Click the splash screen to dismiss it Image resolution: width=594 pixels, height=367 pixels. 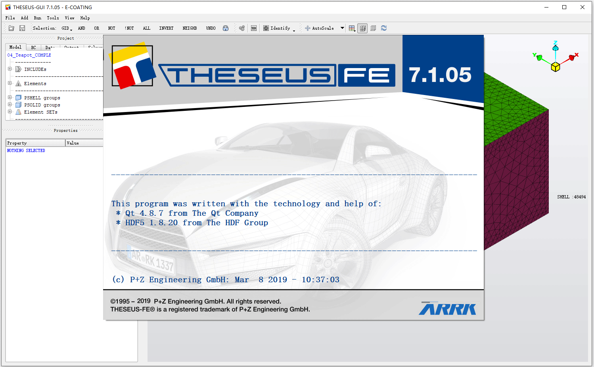293,177
